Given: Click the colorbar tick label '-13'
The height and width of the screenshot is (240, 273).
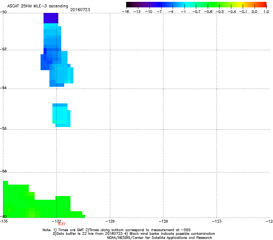Looking at the screenshot, I should [x=137, y=12].
